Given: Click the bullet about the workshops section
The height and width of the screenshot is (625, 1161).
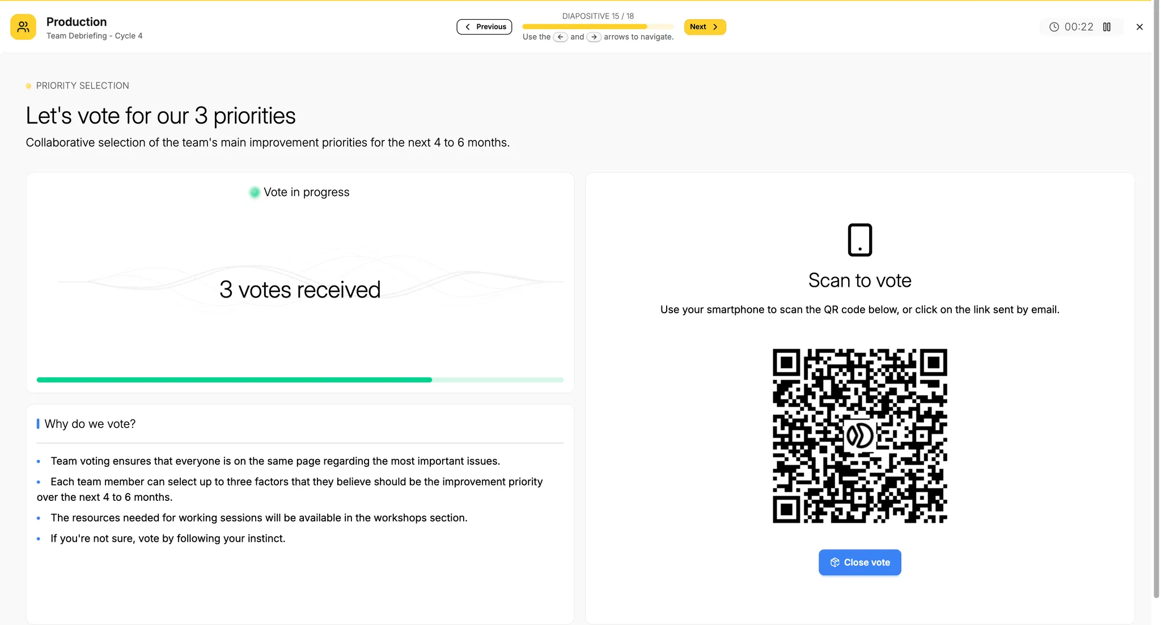Looking at the screenshot, I should pos(259,518).
